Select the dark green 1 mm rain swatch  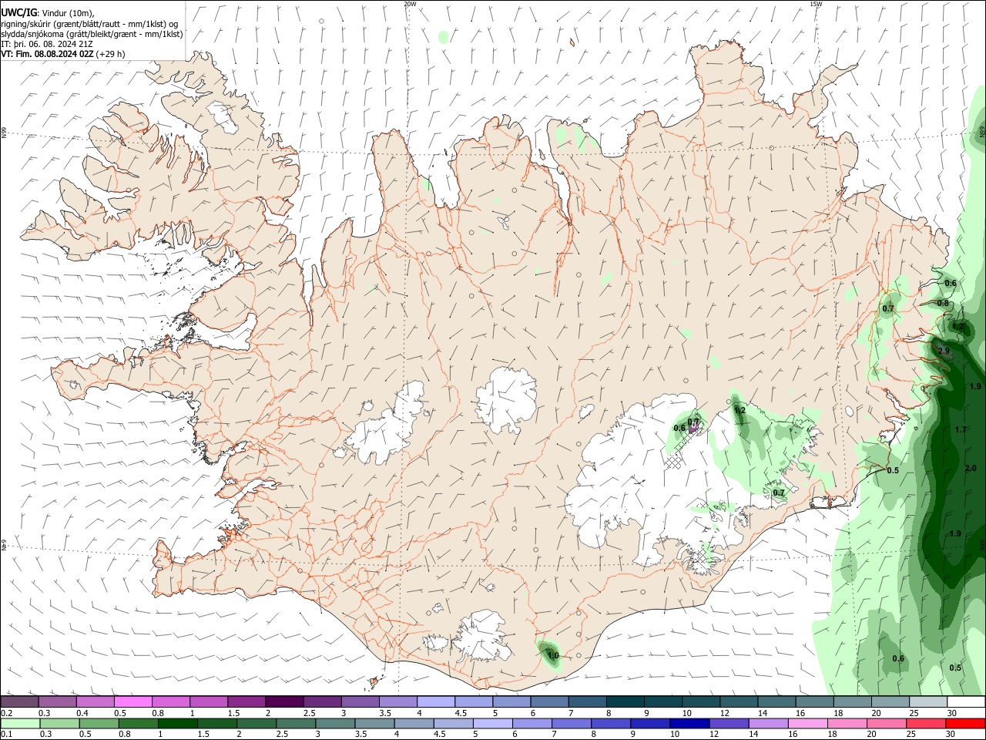click(177, 723)
